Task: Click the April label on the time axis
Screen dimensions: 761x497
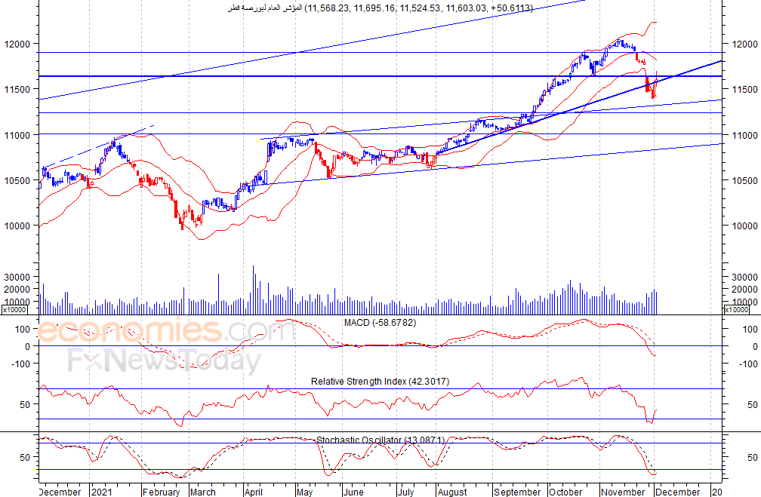Action: click(x=254, y=492)
